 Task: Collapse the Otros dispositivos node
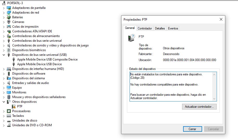4,102
